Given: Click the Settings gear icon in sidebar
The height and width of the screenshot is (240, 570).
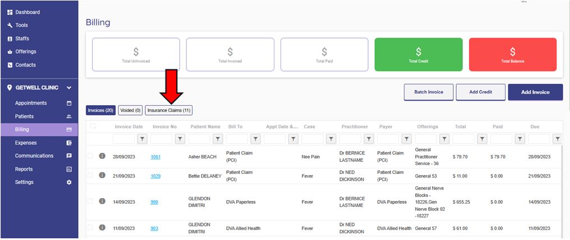Looking at the screenshot, I should [x=69, y=182].
